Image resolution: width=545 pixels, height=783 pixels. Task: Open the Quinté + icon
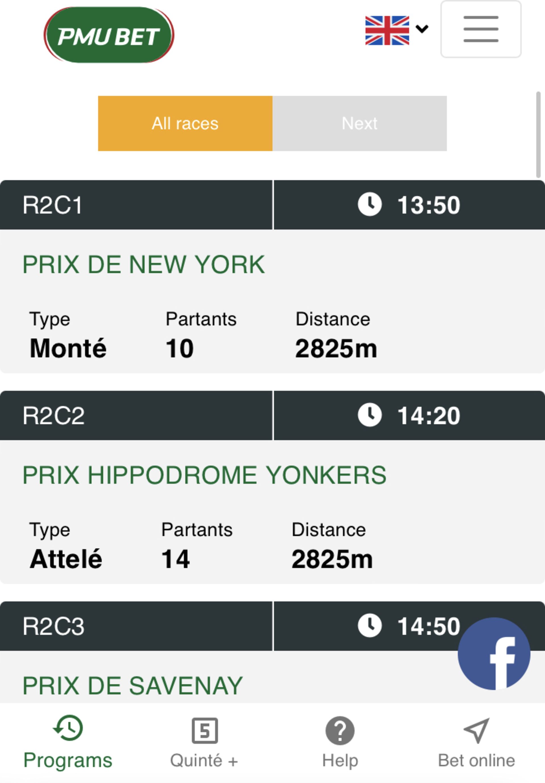tap(204, 731)
